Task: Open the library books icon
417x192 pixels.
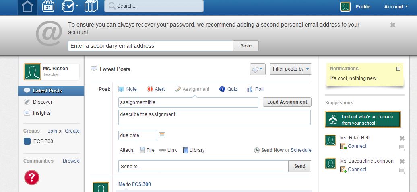Action: point(91,7)
